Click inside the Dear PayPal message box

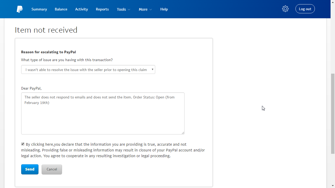coord(103,113)
